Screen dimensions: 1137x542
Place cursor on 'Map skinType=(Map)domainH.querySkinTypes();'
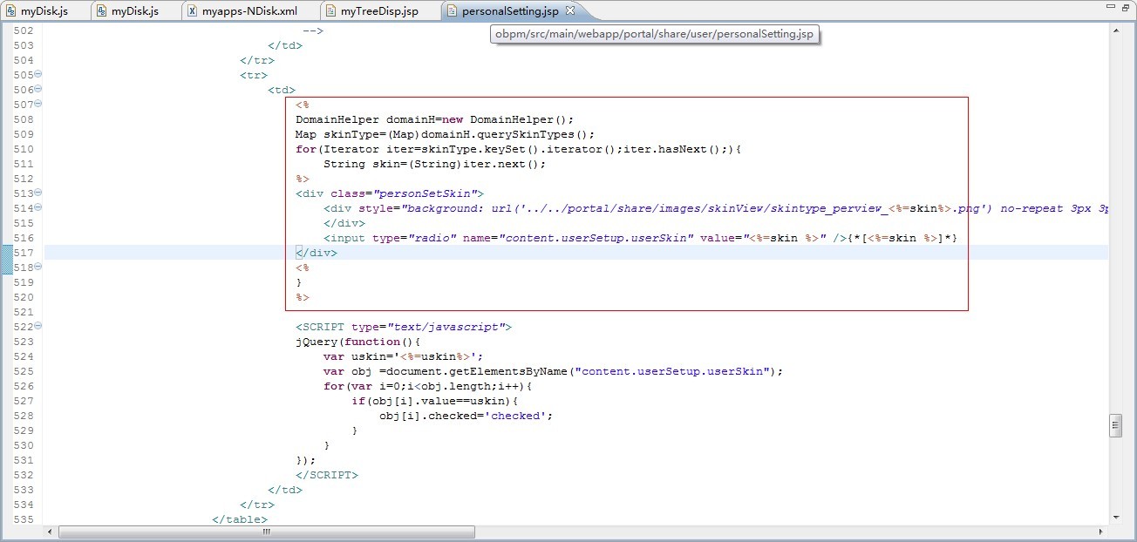click(x=445, y=134)
